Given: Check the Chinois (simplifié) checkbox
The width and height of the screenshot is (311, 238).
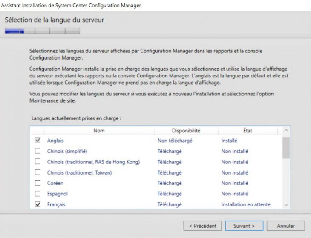Looking at the screenshot, I should click(x=38, y=151).
